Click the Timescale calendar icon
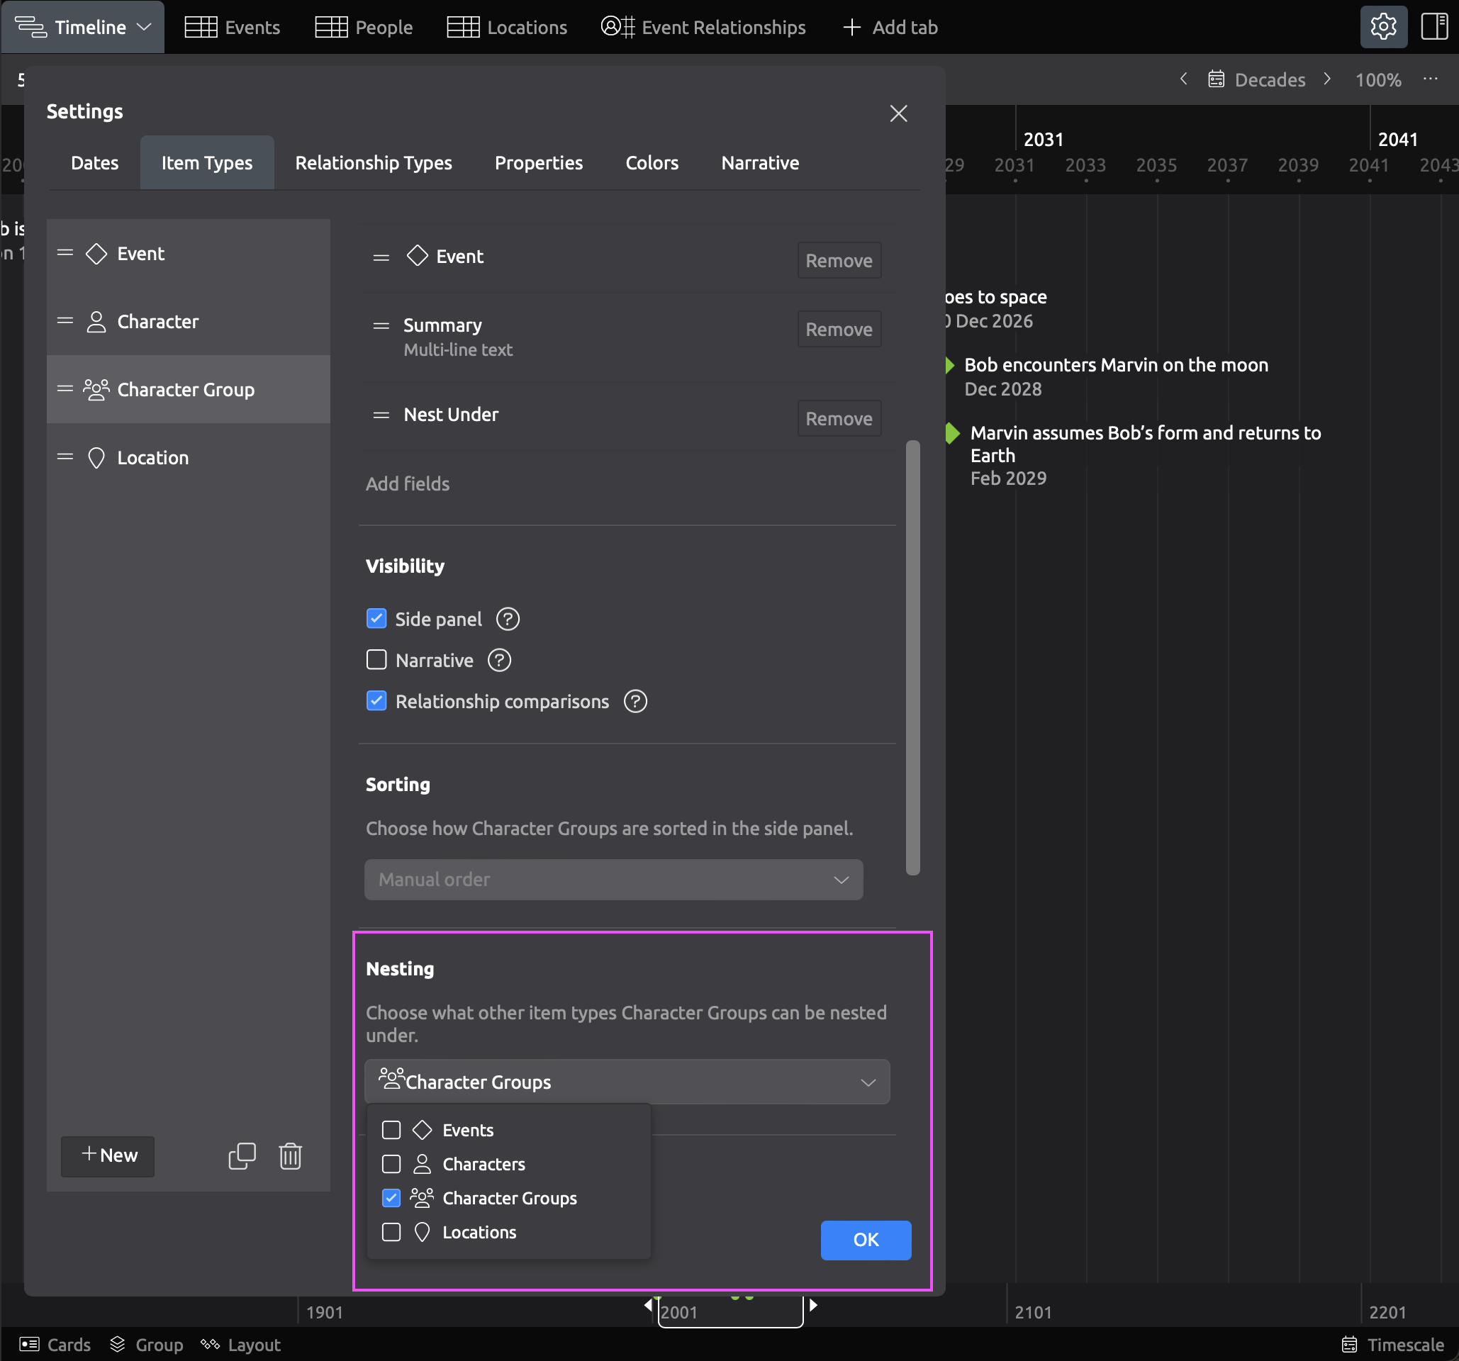 pyautogui.click(x=1349, y=1344)
